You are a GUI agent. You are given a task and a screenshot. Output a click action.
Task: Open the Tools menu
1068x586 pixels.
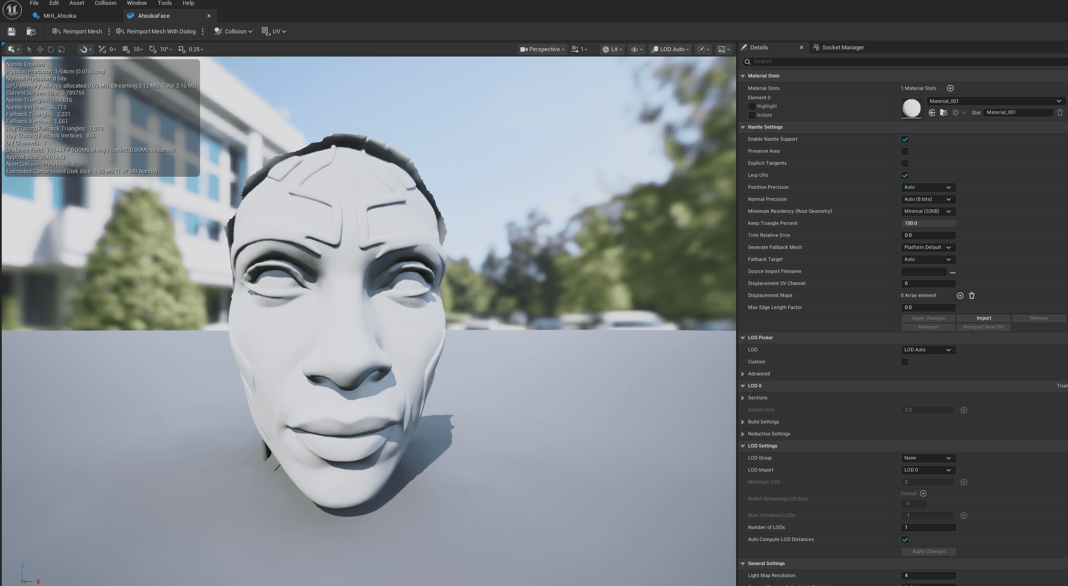[x=164, y=3]
